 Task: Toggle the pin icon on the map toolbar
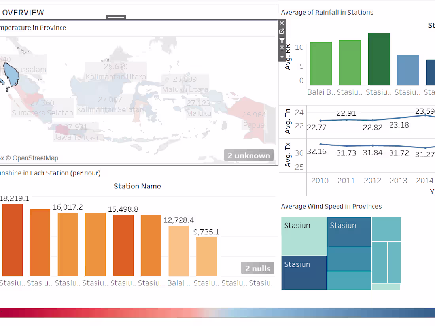pos(282,48)
